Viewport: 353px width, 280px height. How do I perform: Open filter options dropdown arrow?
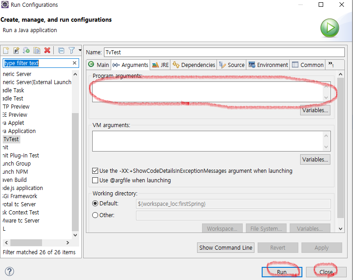pos(80,50)
